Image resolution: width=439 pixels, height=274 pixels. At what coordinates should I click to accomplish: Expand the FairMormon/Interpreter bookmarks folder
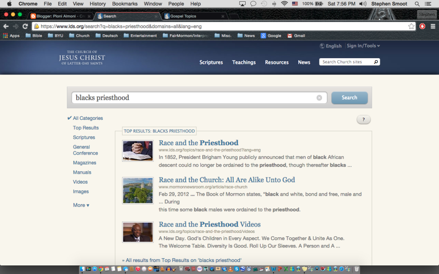[x=186, y=36]
